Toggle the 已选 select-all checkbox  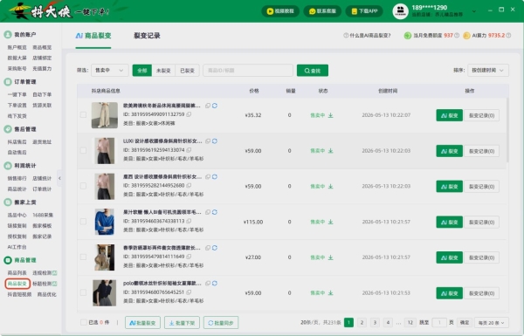point(83,322)
